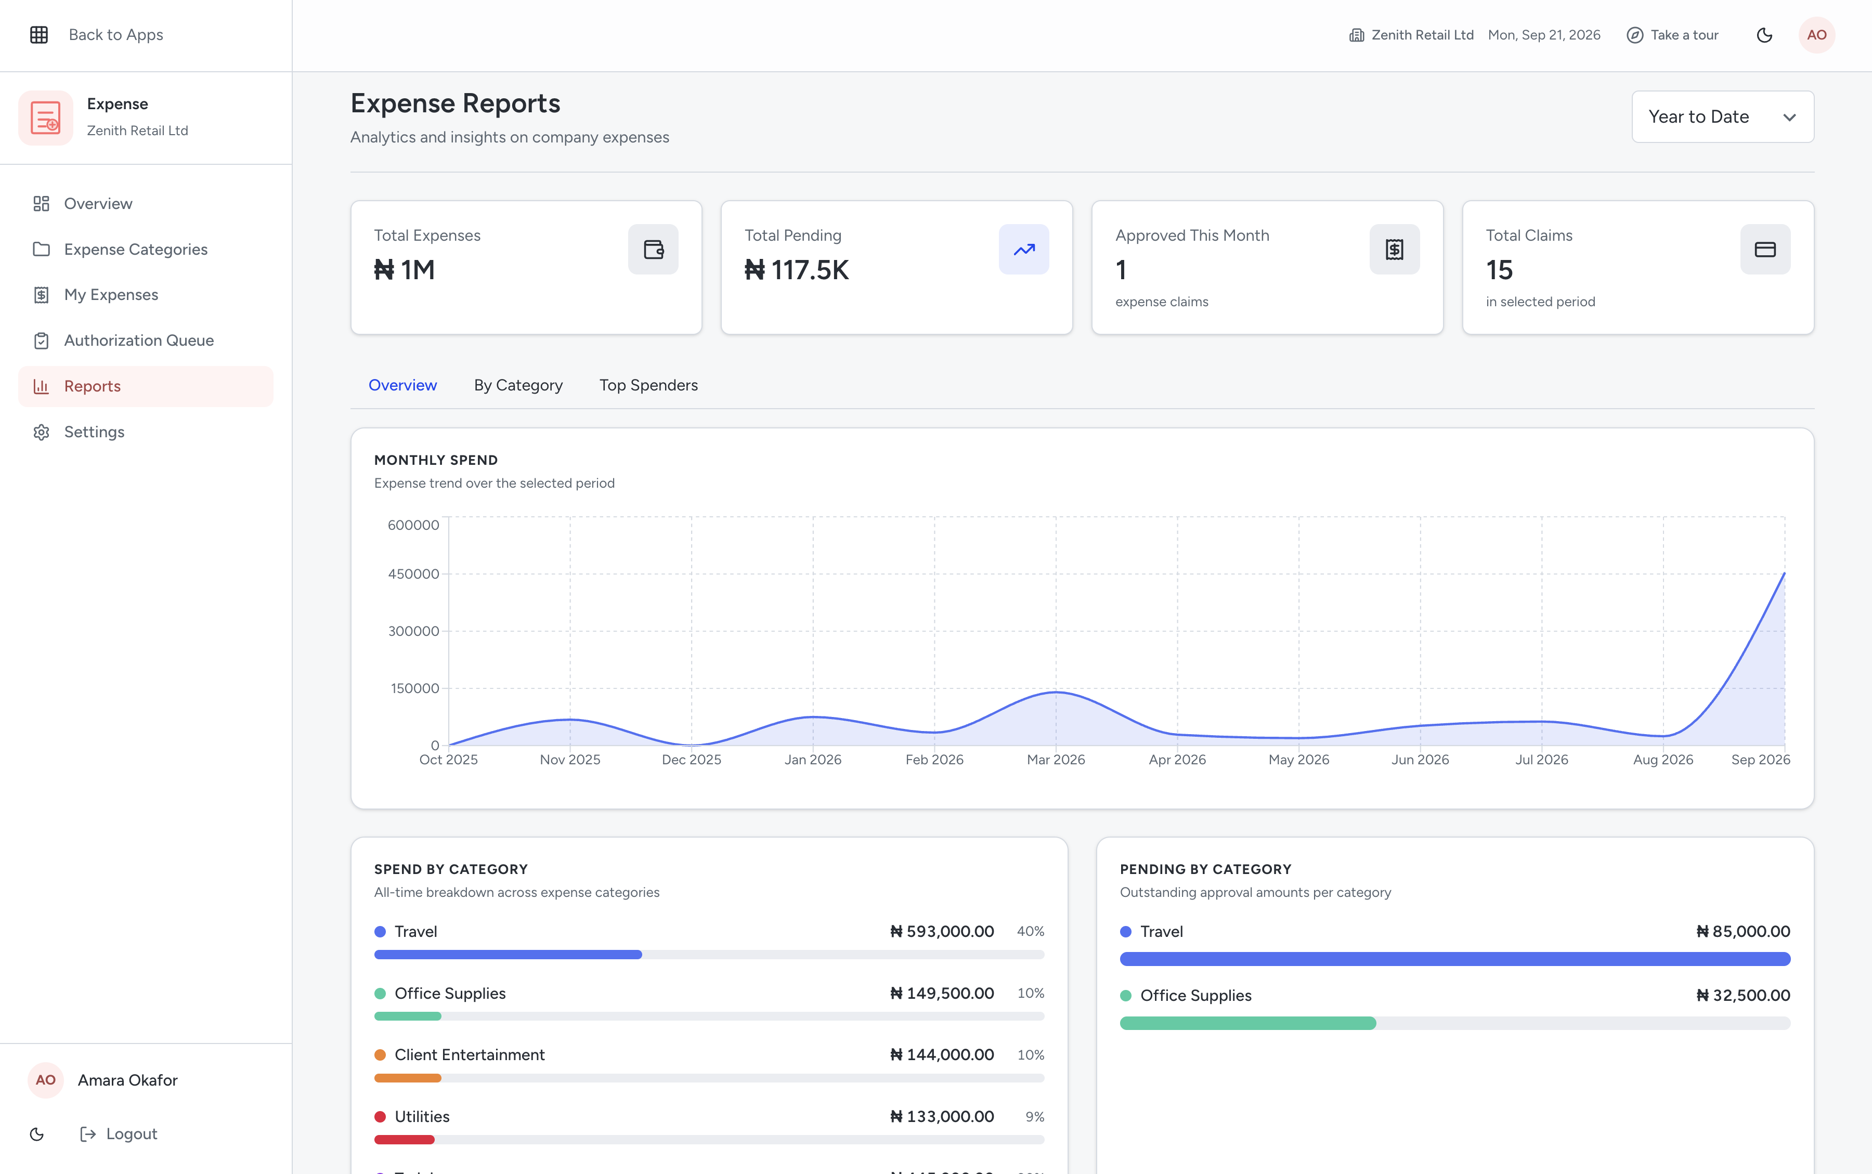Open the Year to Date period dropdown
Screen dimensions: 1872x1174
[x=1722, y=116]
